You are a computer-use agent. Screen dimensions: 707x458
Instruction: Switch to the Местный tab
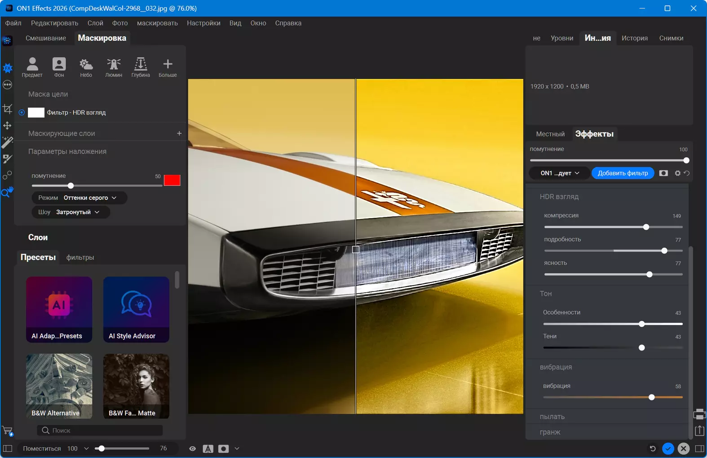[x=550, y=134]
